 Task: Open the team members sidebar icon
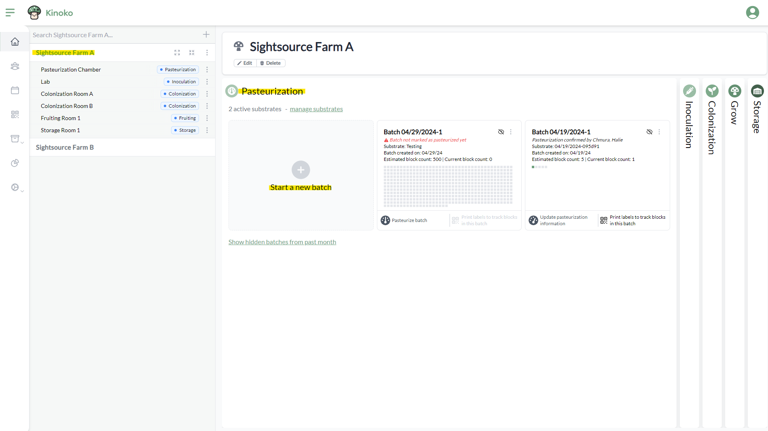coord(15,66)
